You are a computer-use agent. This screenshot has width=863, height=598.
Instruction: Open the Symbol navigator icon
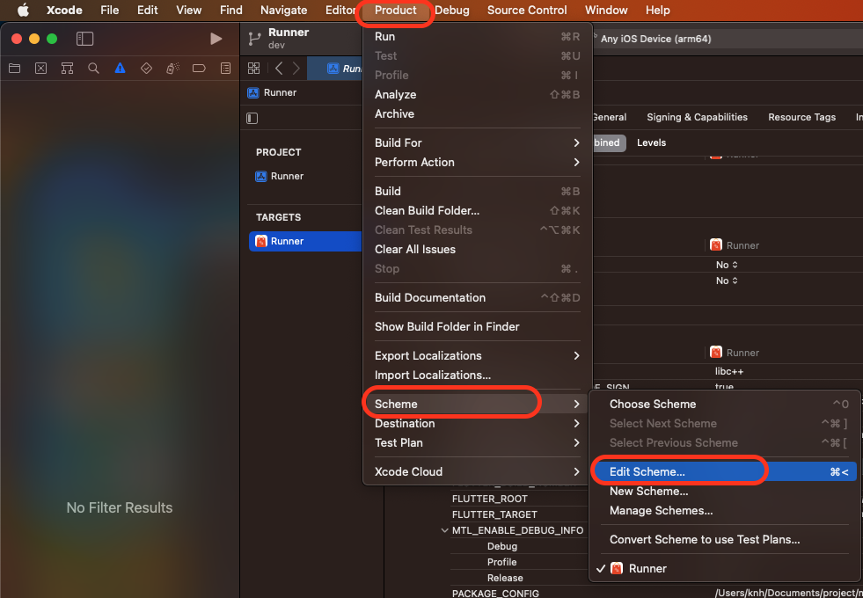point(67,69)
